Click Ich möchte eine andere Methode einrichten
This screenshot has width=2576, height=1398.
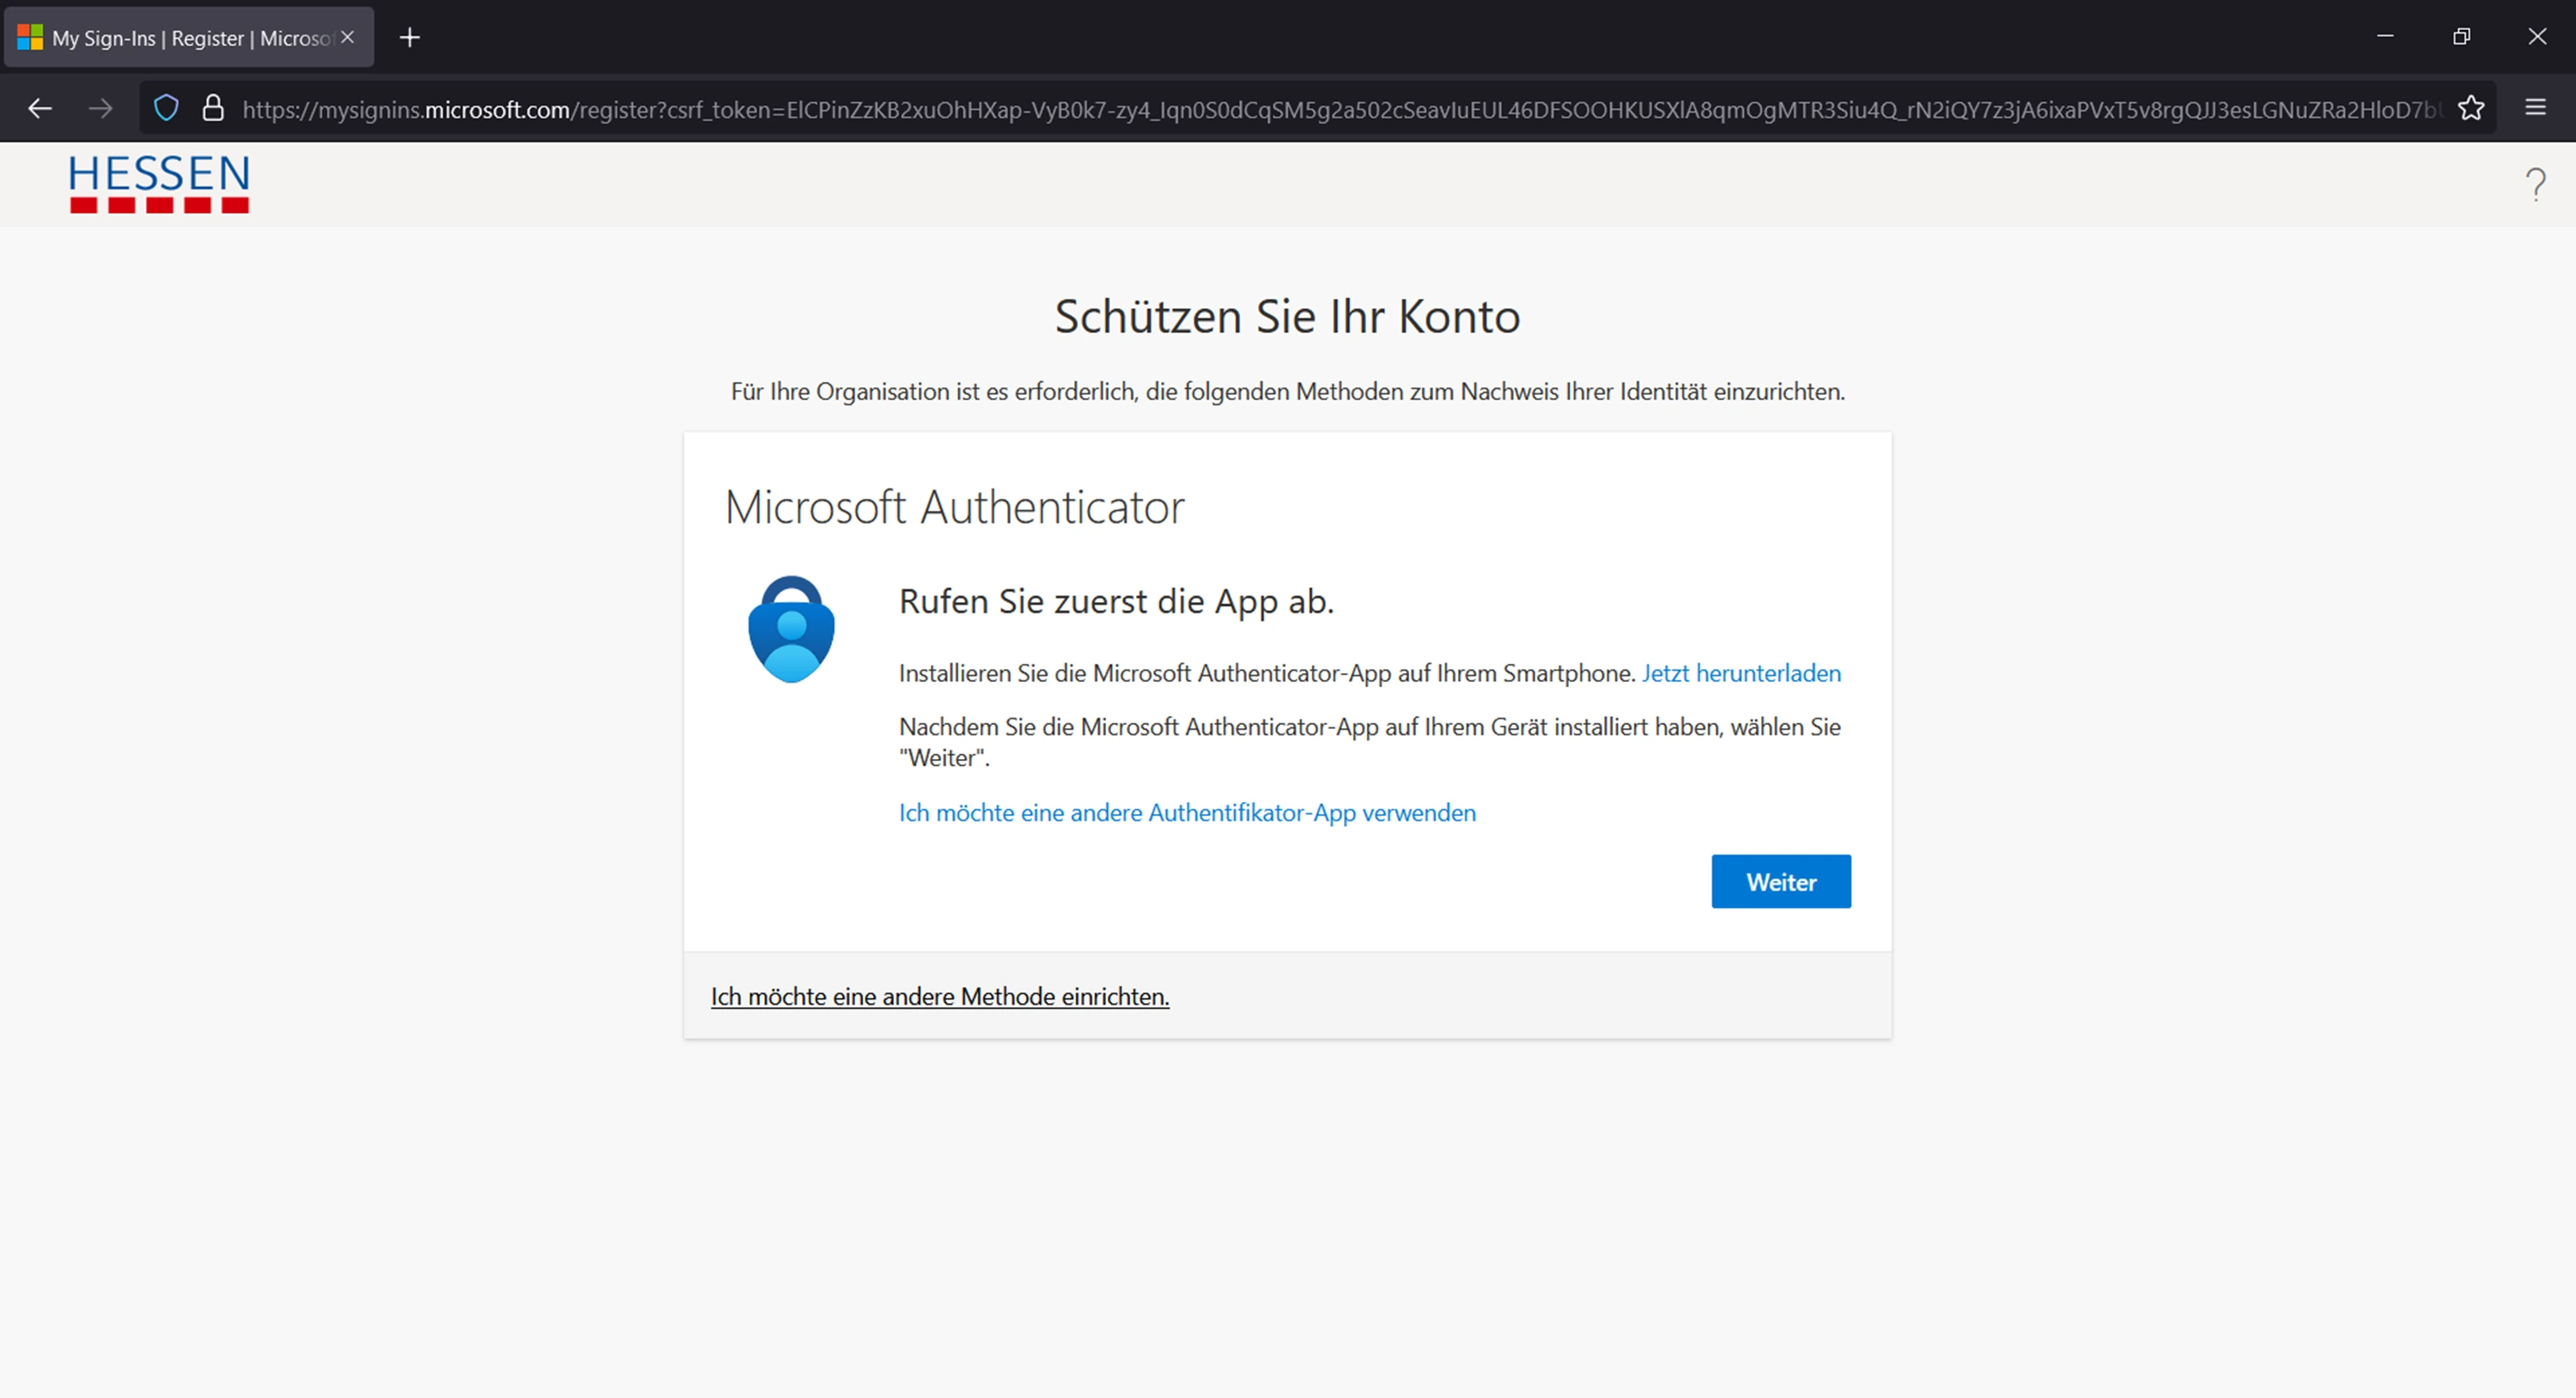tap(940, 996)
